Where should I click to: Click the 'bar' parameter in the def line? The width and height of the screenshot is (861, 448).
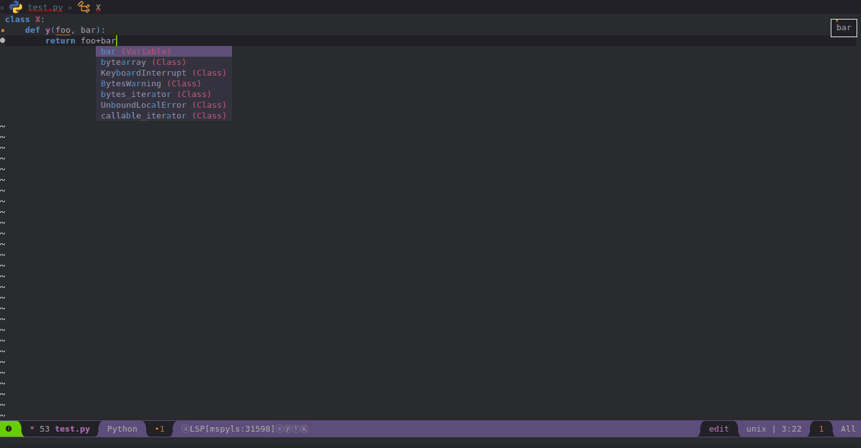(88, 30)
